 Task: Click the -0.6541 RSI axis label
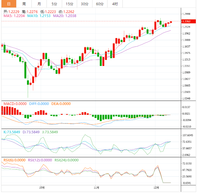click(186, 183)
